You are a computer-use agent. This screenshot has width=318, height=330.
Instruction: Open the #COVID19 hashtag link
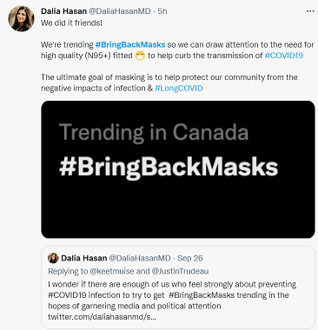(x=284, y=56)
